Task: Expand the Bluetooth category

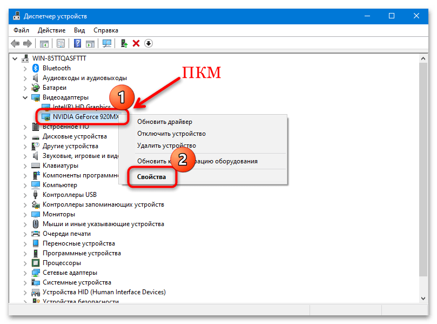Action: 25,68
